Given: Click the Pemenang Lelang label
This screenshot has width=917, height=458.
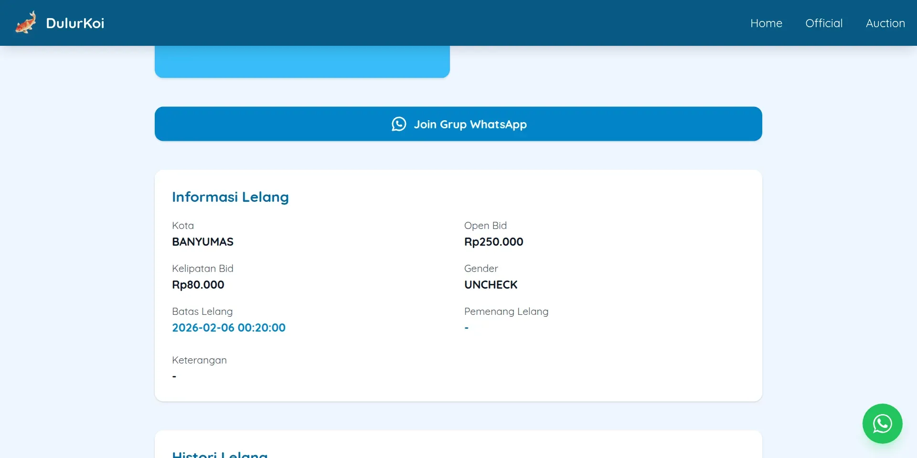Looking at the screenshot, I should pyautogui.click(x=506, y=312).
